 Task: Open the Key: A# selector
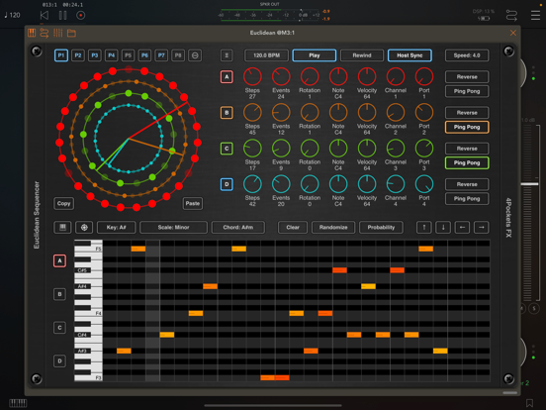(117, 228)
